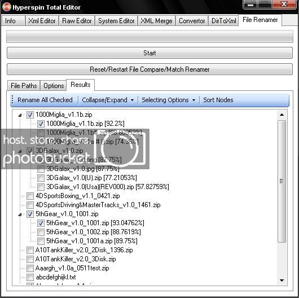This screenshot has height=298, width=299.
Task: Click the results scrollbar up arrow
Action: [282, 115]
